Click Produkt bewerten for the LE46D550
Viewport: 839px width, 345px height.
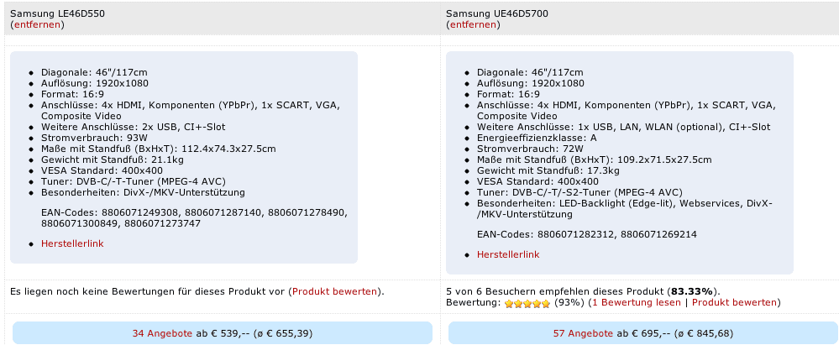(x=334, y=292)
